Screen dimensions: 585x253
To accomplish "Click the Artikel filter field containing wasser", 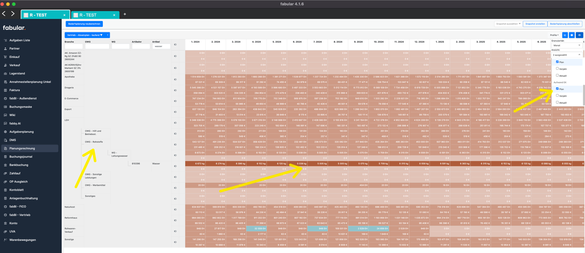I will tap(161, 46).
